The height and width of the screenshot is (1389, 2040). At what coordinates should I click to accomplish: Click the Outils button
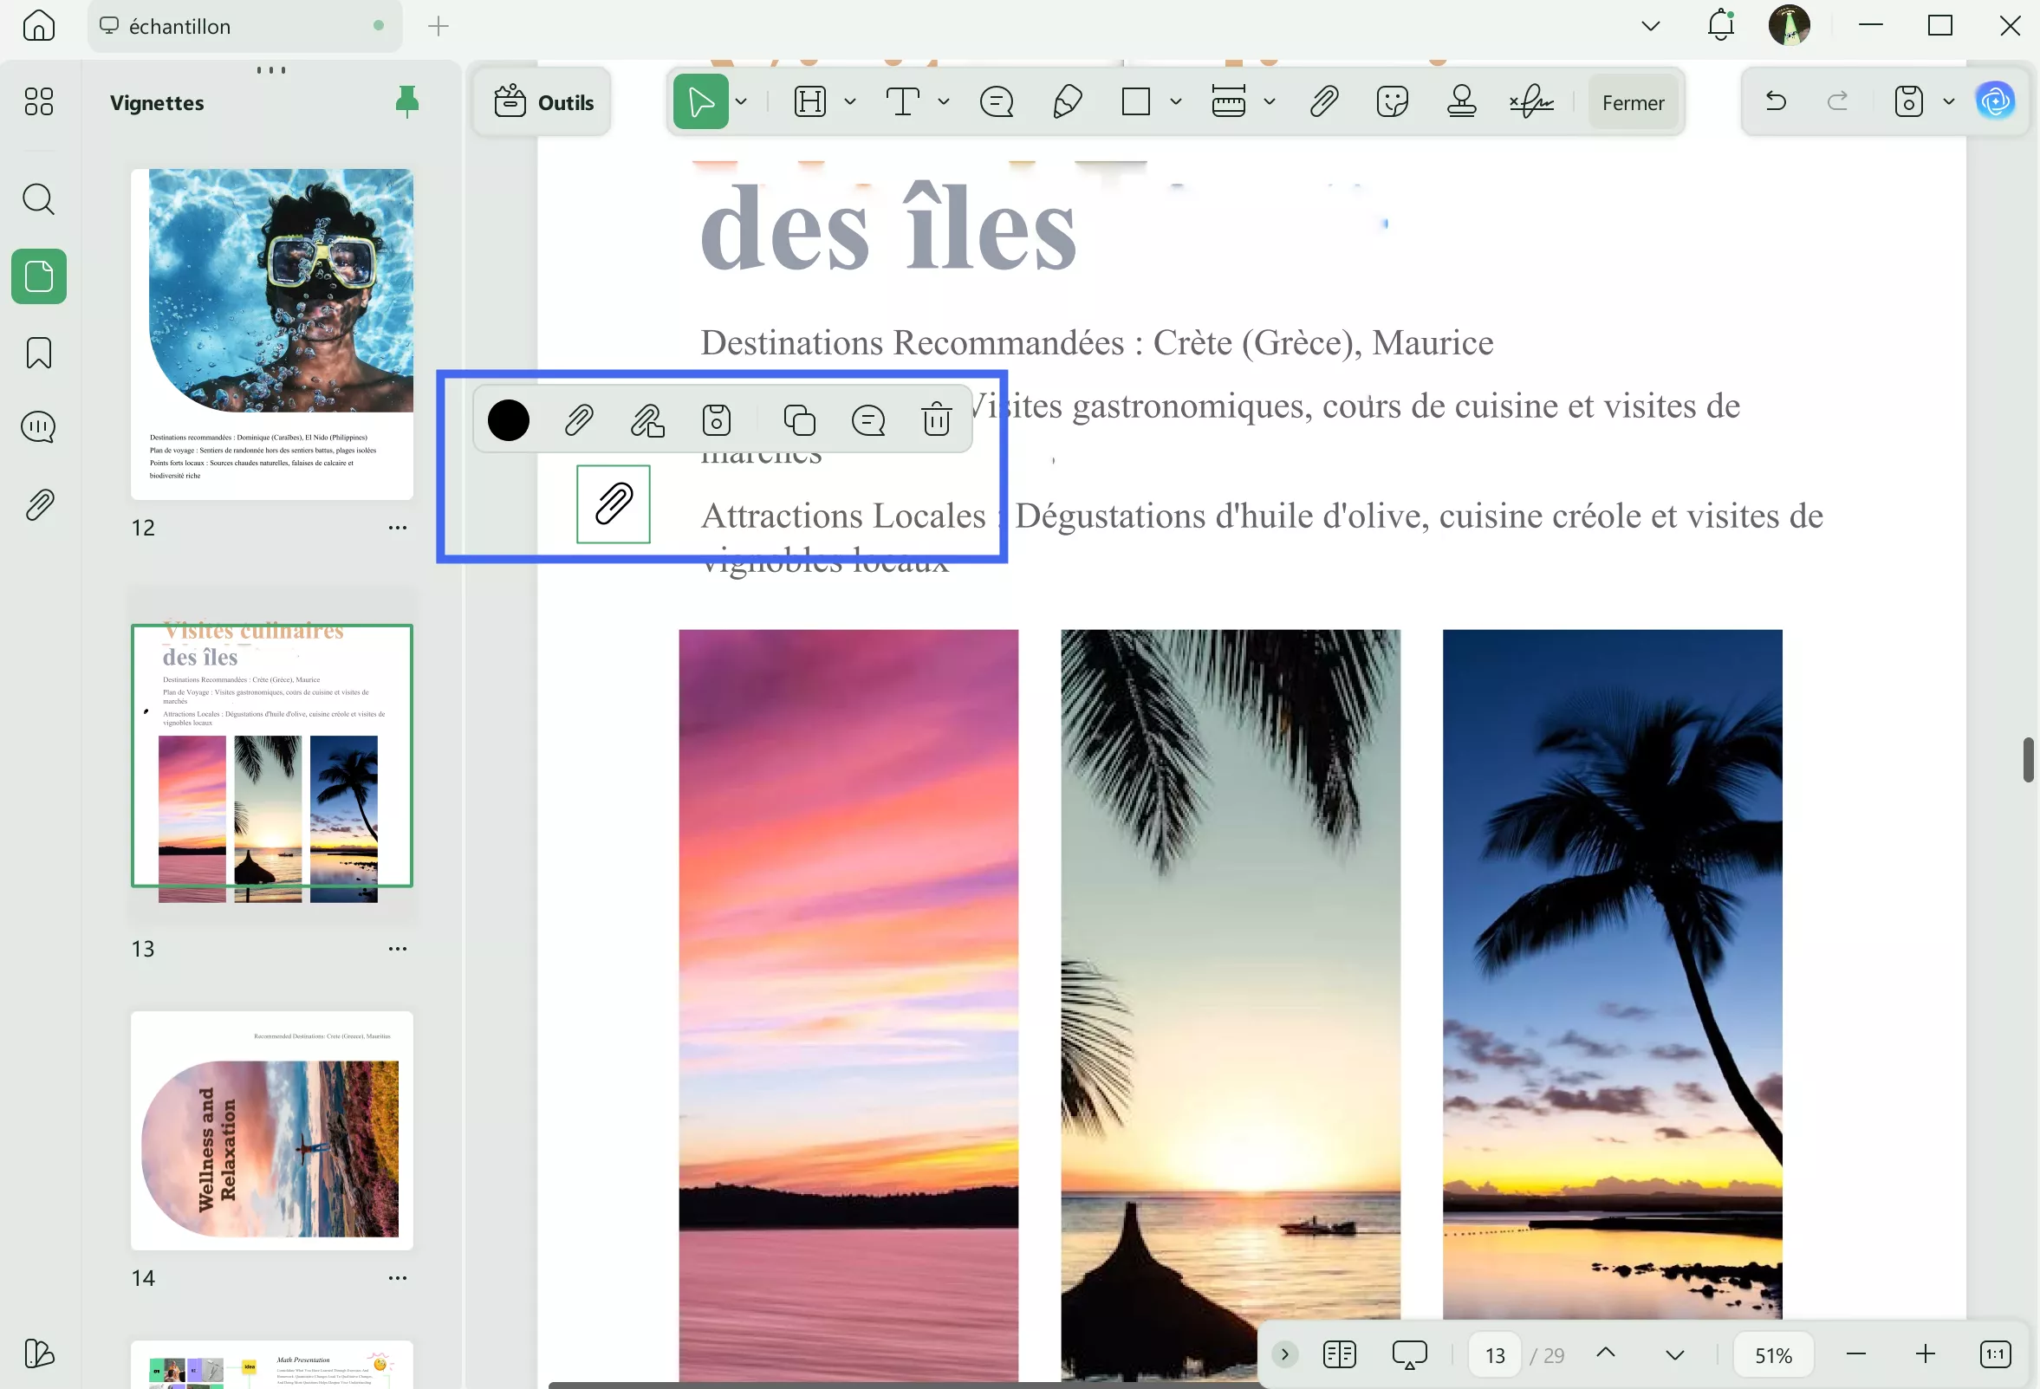point(544,102)
